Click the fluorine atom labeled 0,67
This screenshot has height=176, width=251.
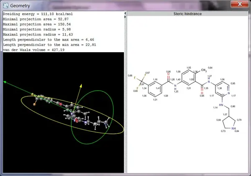click(x=145, y=75)
